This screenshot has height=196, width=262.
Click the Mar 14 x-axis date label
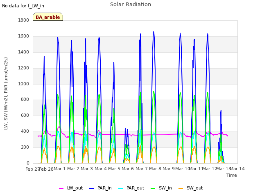[237, 169]
